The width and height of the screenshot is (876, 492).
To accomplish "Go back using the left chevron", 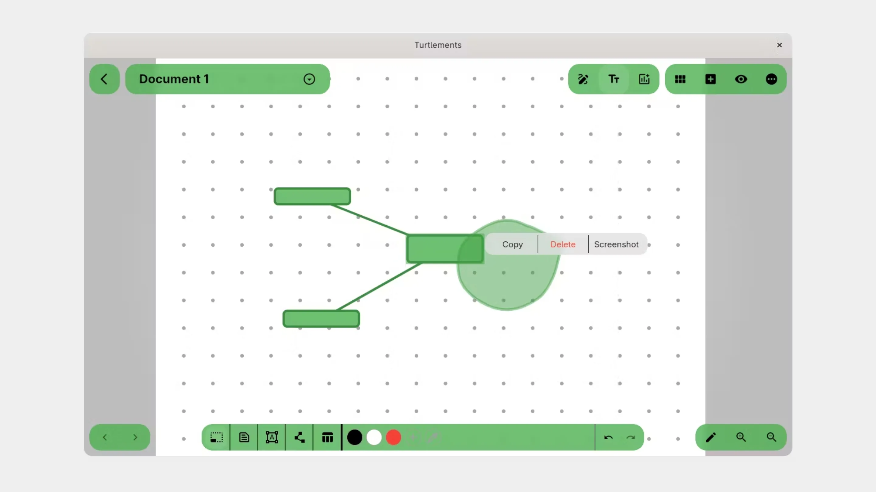I will pyautogui.click(x=104, y=79).
